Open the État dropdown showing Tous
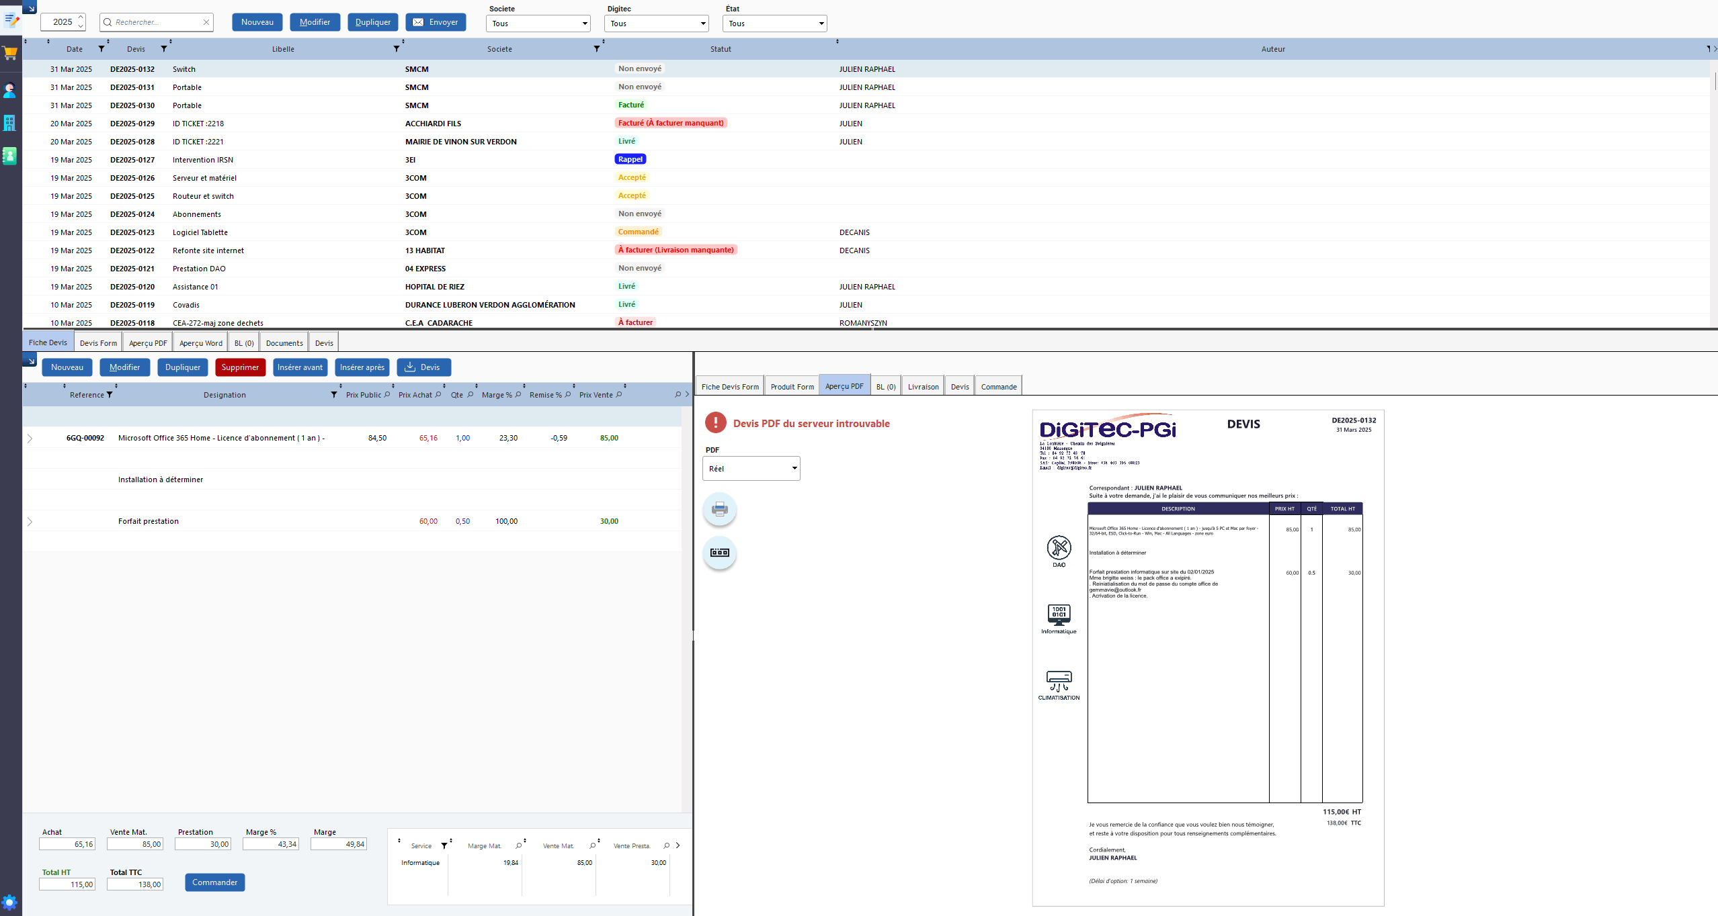1718x916 pixels. (x=774, y=23)
